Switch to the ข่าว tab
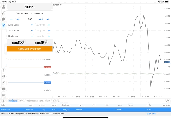The image size is (171, 119). coord(41,101)
